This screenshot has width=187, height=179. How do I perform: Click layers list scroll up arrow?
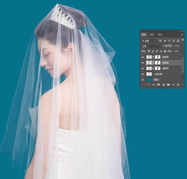[x=183, y=56]
